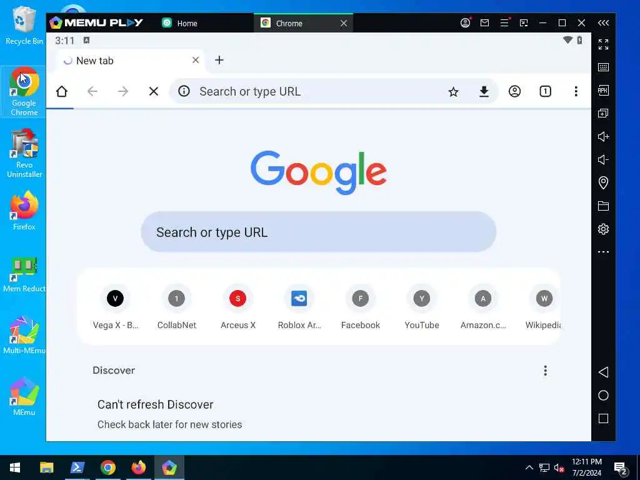Add a new Chrome tab with plus
The width and height of the screenshot is (640, 480).
tap(219, 60)
